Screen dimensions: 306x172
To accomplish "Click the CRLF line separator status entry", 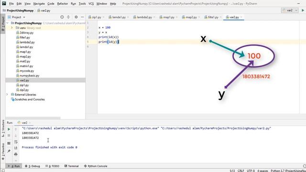I will (240, 171).
